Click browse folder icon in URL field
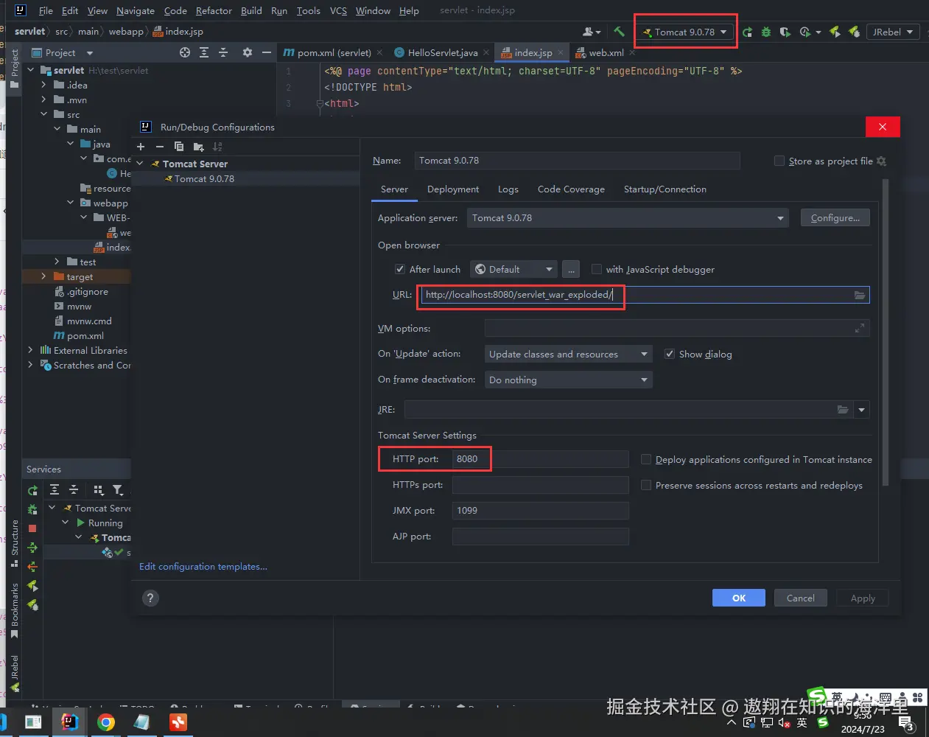This screenshot has height=737, width=929. [x=860, y=295]
